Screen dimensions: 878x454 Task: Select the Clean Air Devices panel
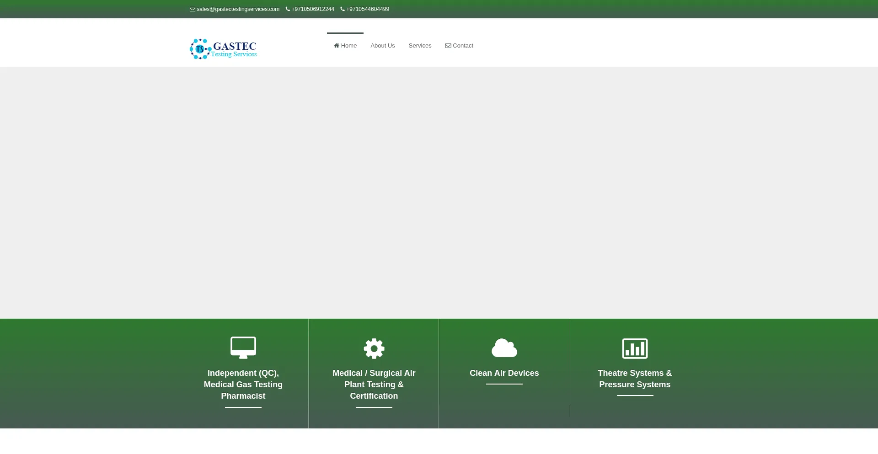pyautogui.click(x=504, y=373)
